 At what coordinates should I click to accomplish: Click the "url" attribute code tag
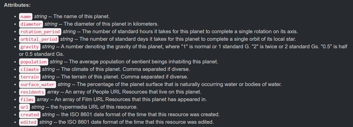pyautogui.click(x=24, y=107)
